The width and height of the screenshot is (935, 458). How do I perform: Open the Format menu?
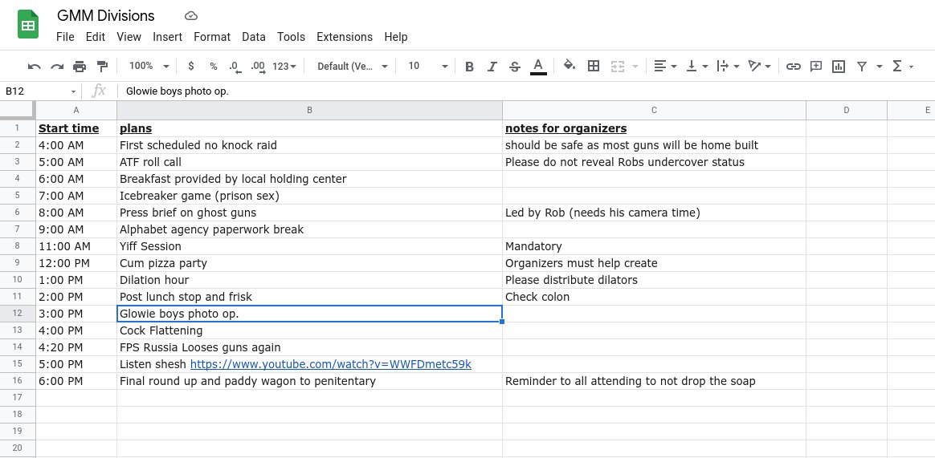(x=212, y=37)
